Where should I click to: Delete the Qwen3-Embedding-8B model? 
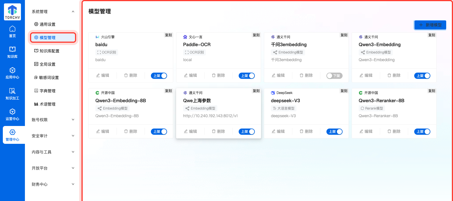click(131, 131)
